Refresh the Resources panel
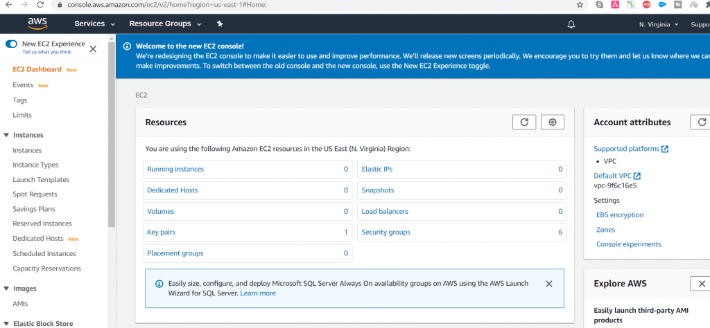 click(x=524, y=122)
